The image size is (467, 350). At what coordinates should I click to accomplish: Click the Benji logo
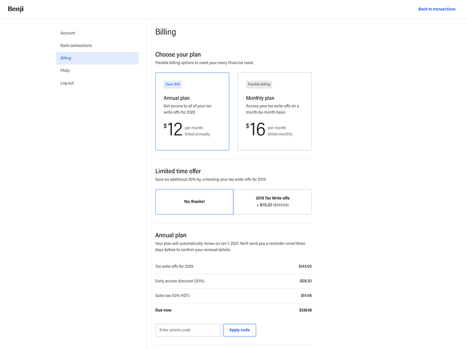[x=16, y=9]
